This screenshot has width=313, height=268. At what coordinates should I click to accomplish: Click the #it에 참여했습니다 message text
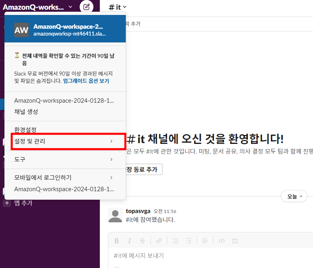click(x=150, y=220)
